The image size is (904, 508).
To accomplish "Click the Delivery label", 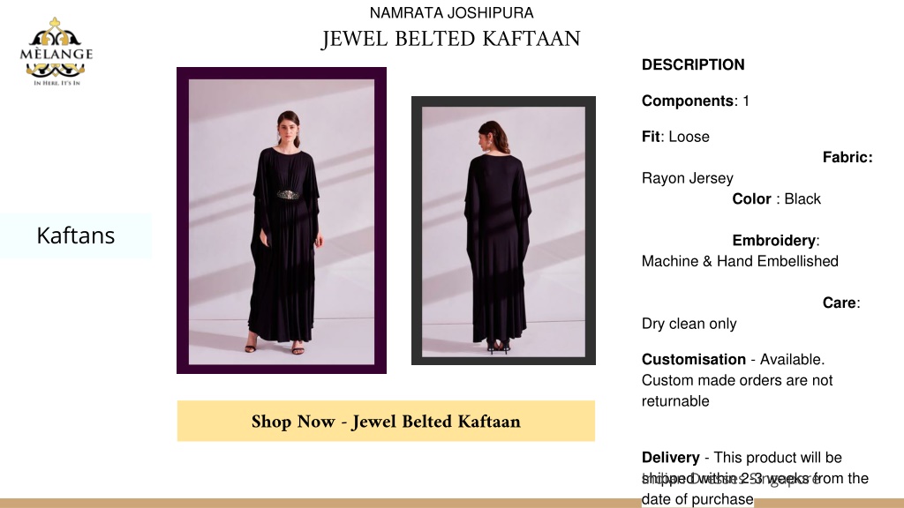I will click(671, 458).
